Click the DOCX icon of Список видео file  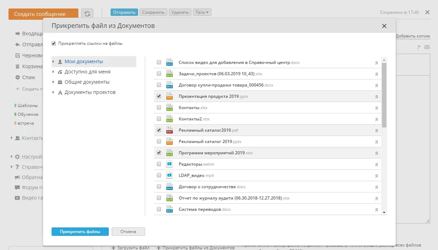coord(170,62)
